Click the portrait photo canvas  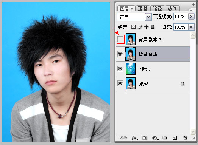pyautogui.click(x=56, y=72)
